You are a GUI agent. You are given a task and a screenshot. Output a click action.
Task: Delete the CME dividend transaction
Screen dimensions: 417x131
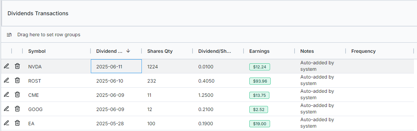[x=17, y=95]
